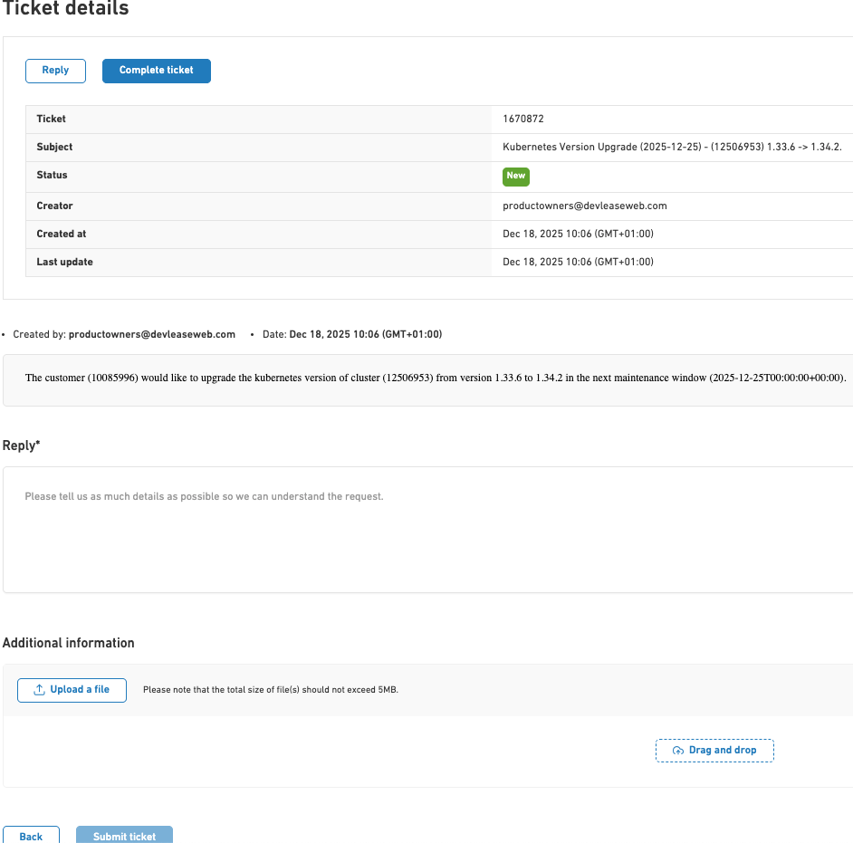Click the customer upgrade request message text
Viewport: 853px width, 843px height.
(x=435, y=378)
